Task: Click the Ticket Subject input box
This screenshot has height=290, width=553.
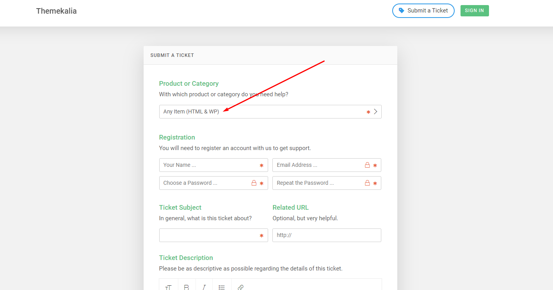Action: tap(213, 235)
